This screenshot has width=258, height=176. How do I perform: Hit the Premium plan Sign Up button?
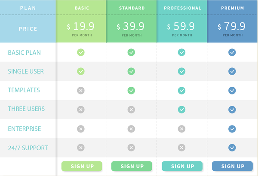point(233,167)
